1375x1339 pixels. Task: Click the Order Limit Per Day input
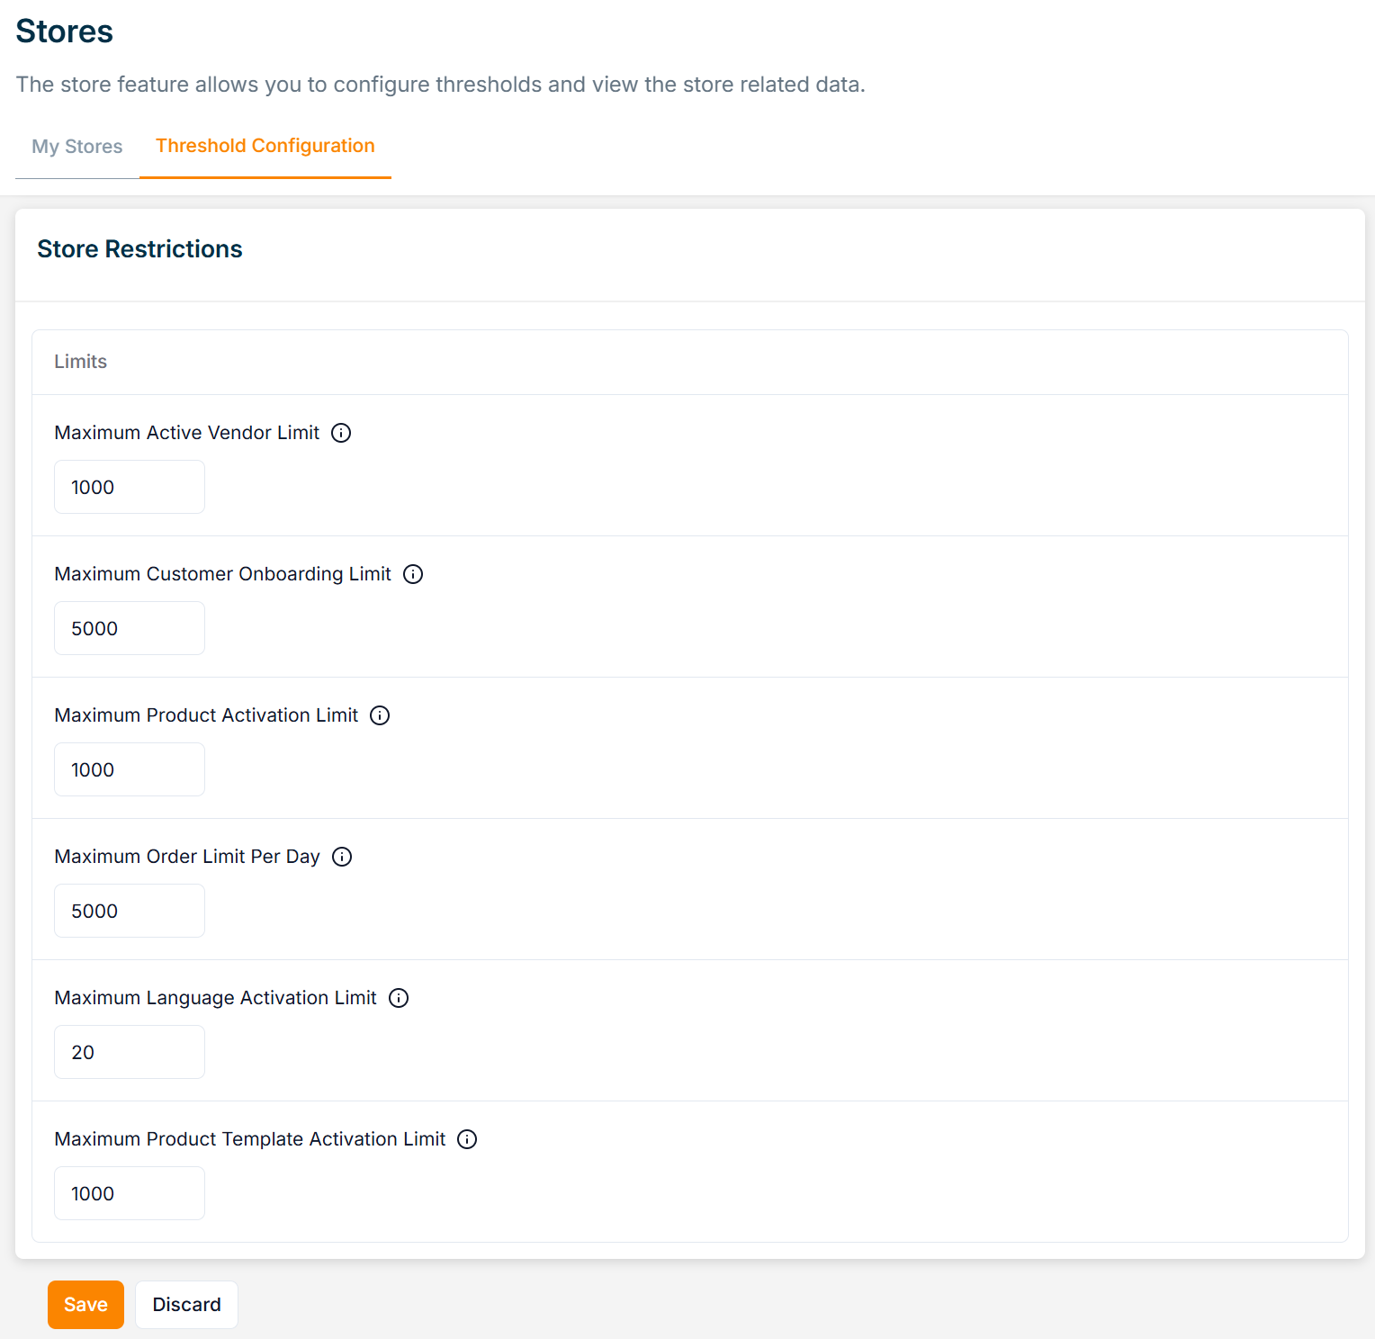(130, 911)
